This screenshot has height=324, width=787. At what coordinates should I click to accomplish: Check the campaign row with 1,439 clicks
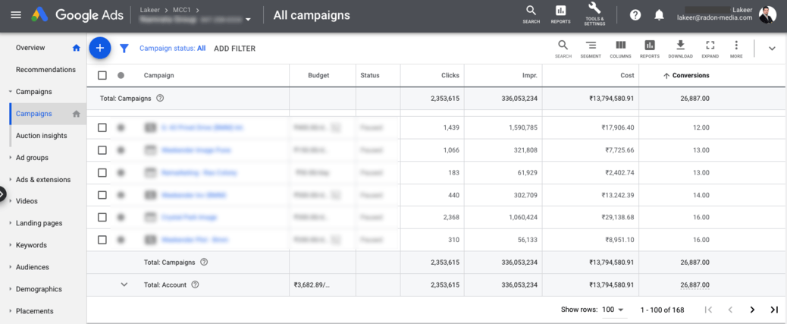click(x=102, y=127)
